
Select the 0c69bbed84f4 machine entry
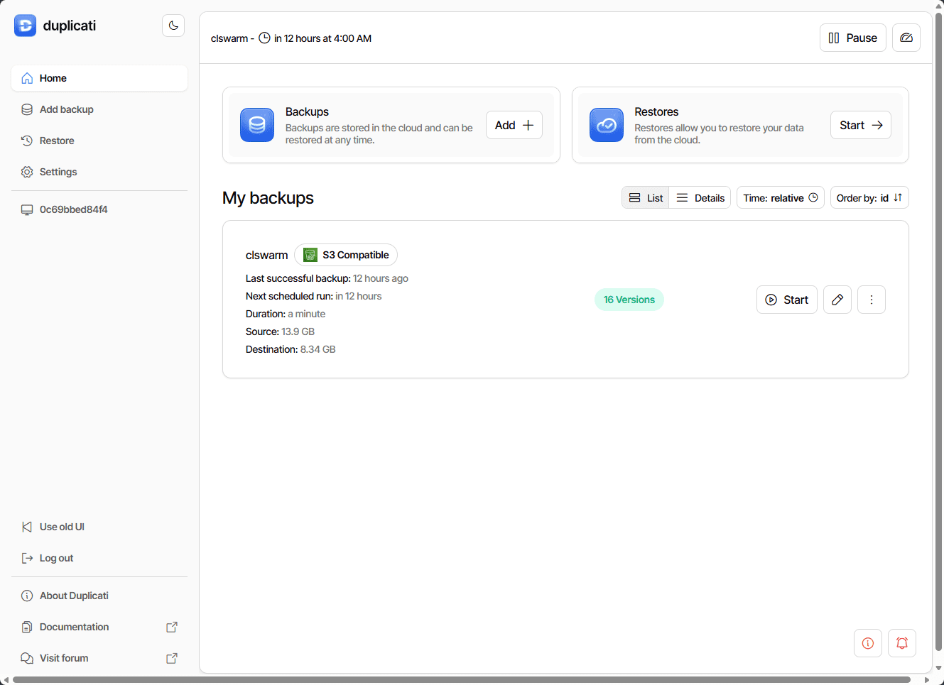(99, 209)
